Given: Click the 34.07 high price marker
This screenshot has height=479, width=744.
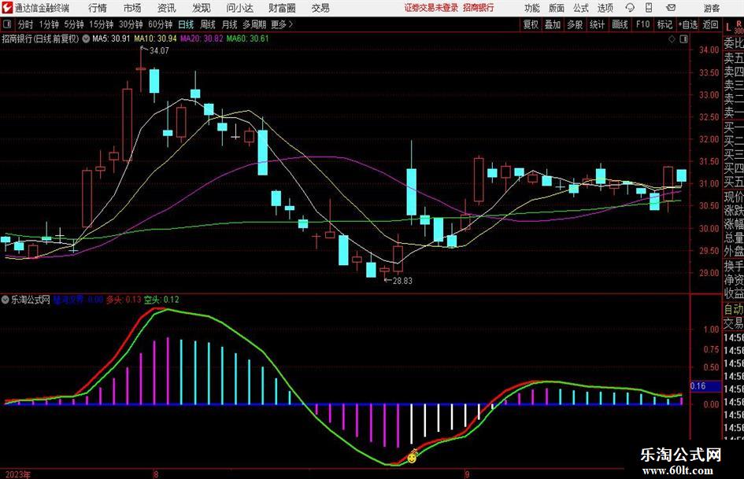Looking at the screenshot, I should tap(159, 51).
